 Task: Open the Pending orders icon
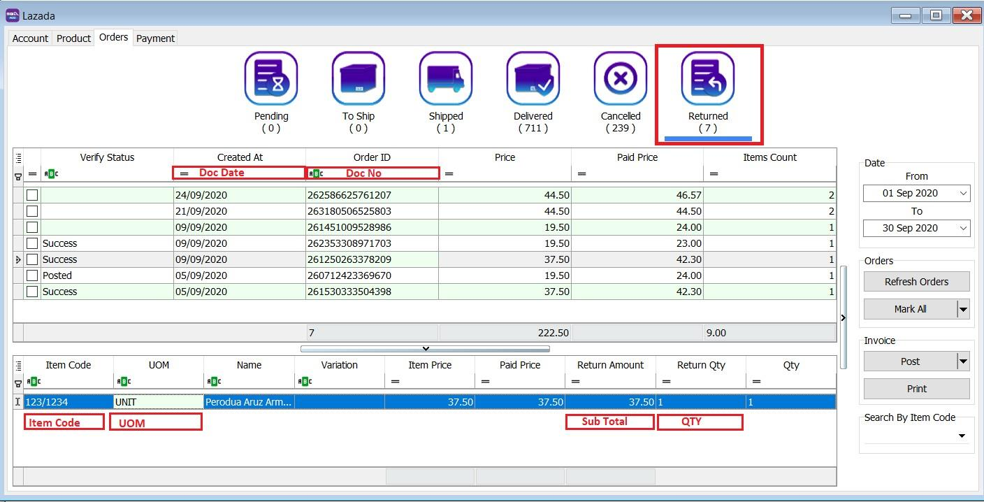pos(271,79)
